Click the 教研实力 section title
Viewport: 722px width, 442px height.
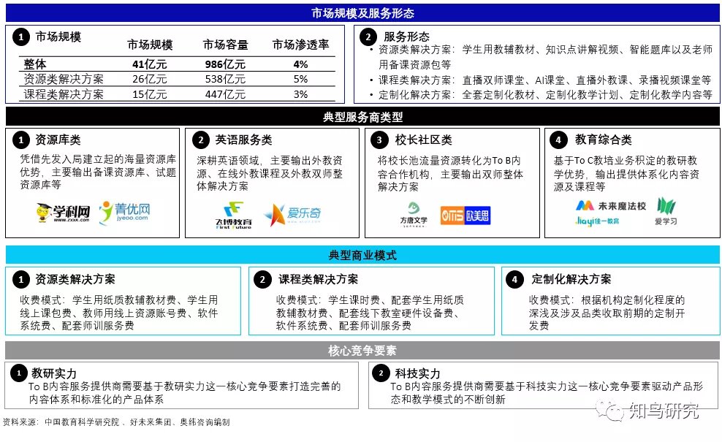pyautogui.click(x=53, y=373)
